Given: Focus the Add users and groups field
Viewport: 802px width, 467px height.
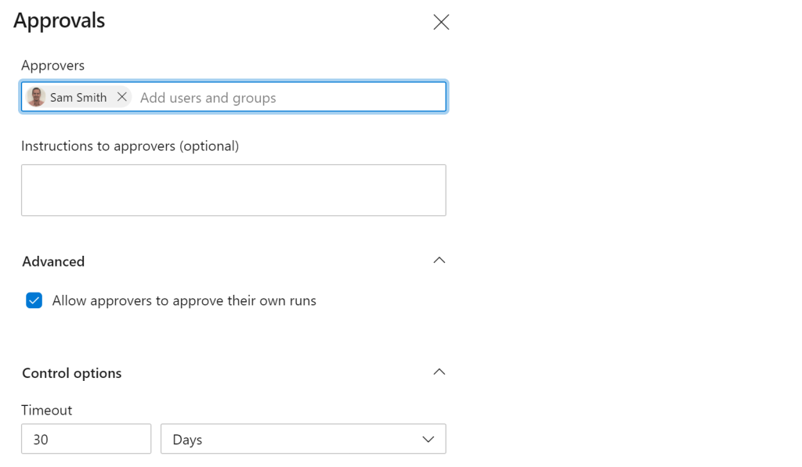Looking at the screenshot, I should [x=282, y=98].
